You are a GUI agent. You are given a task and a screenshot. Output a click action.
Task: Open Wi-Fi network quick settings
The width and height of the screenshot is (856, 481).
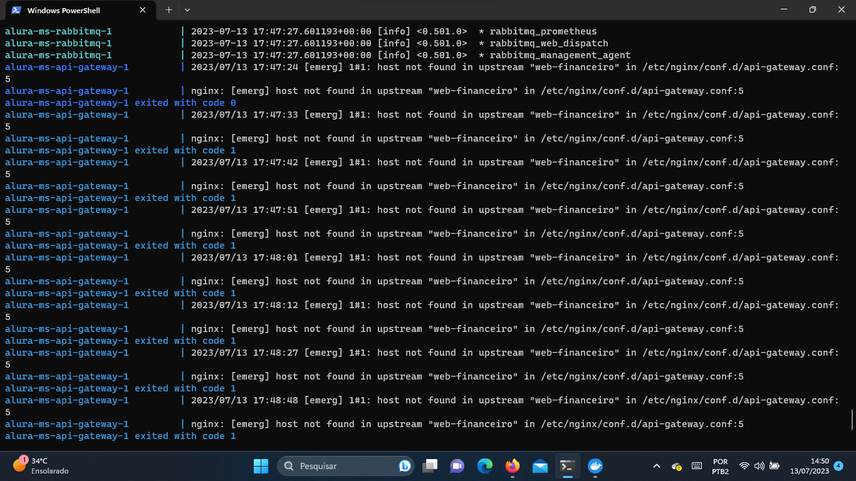(744, 466)
